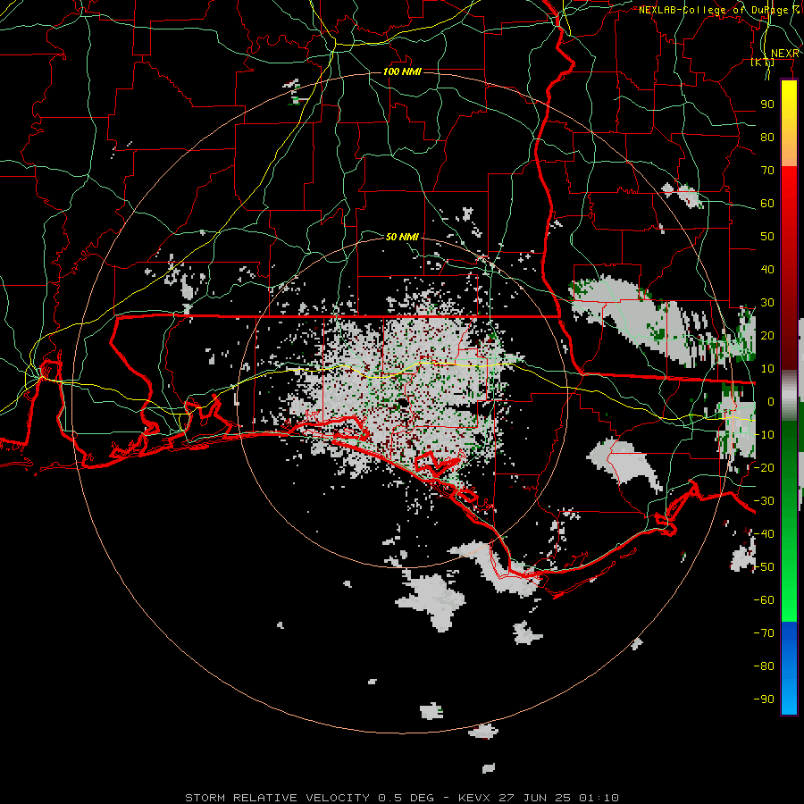804x804 pixels.
Task: Click the 80 value on velocity scale
Action: 767,137
